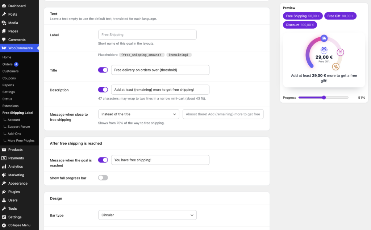Viewport: 371px width, 230px height.
Task: Select Discount 100,00 € preview pill
Action: (300, 25)
